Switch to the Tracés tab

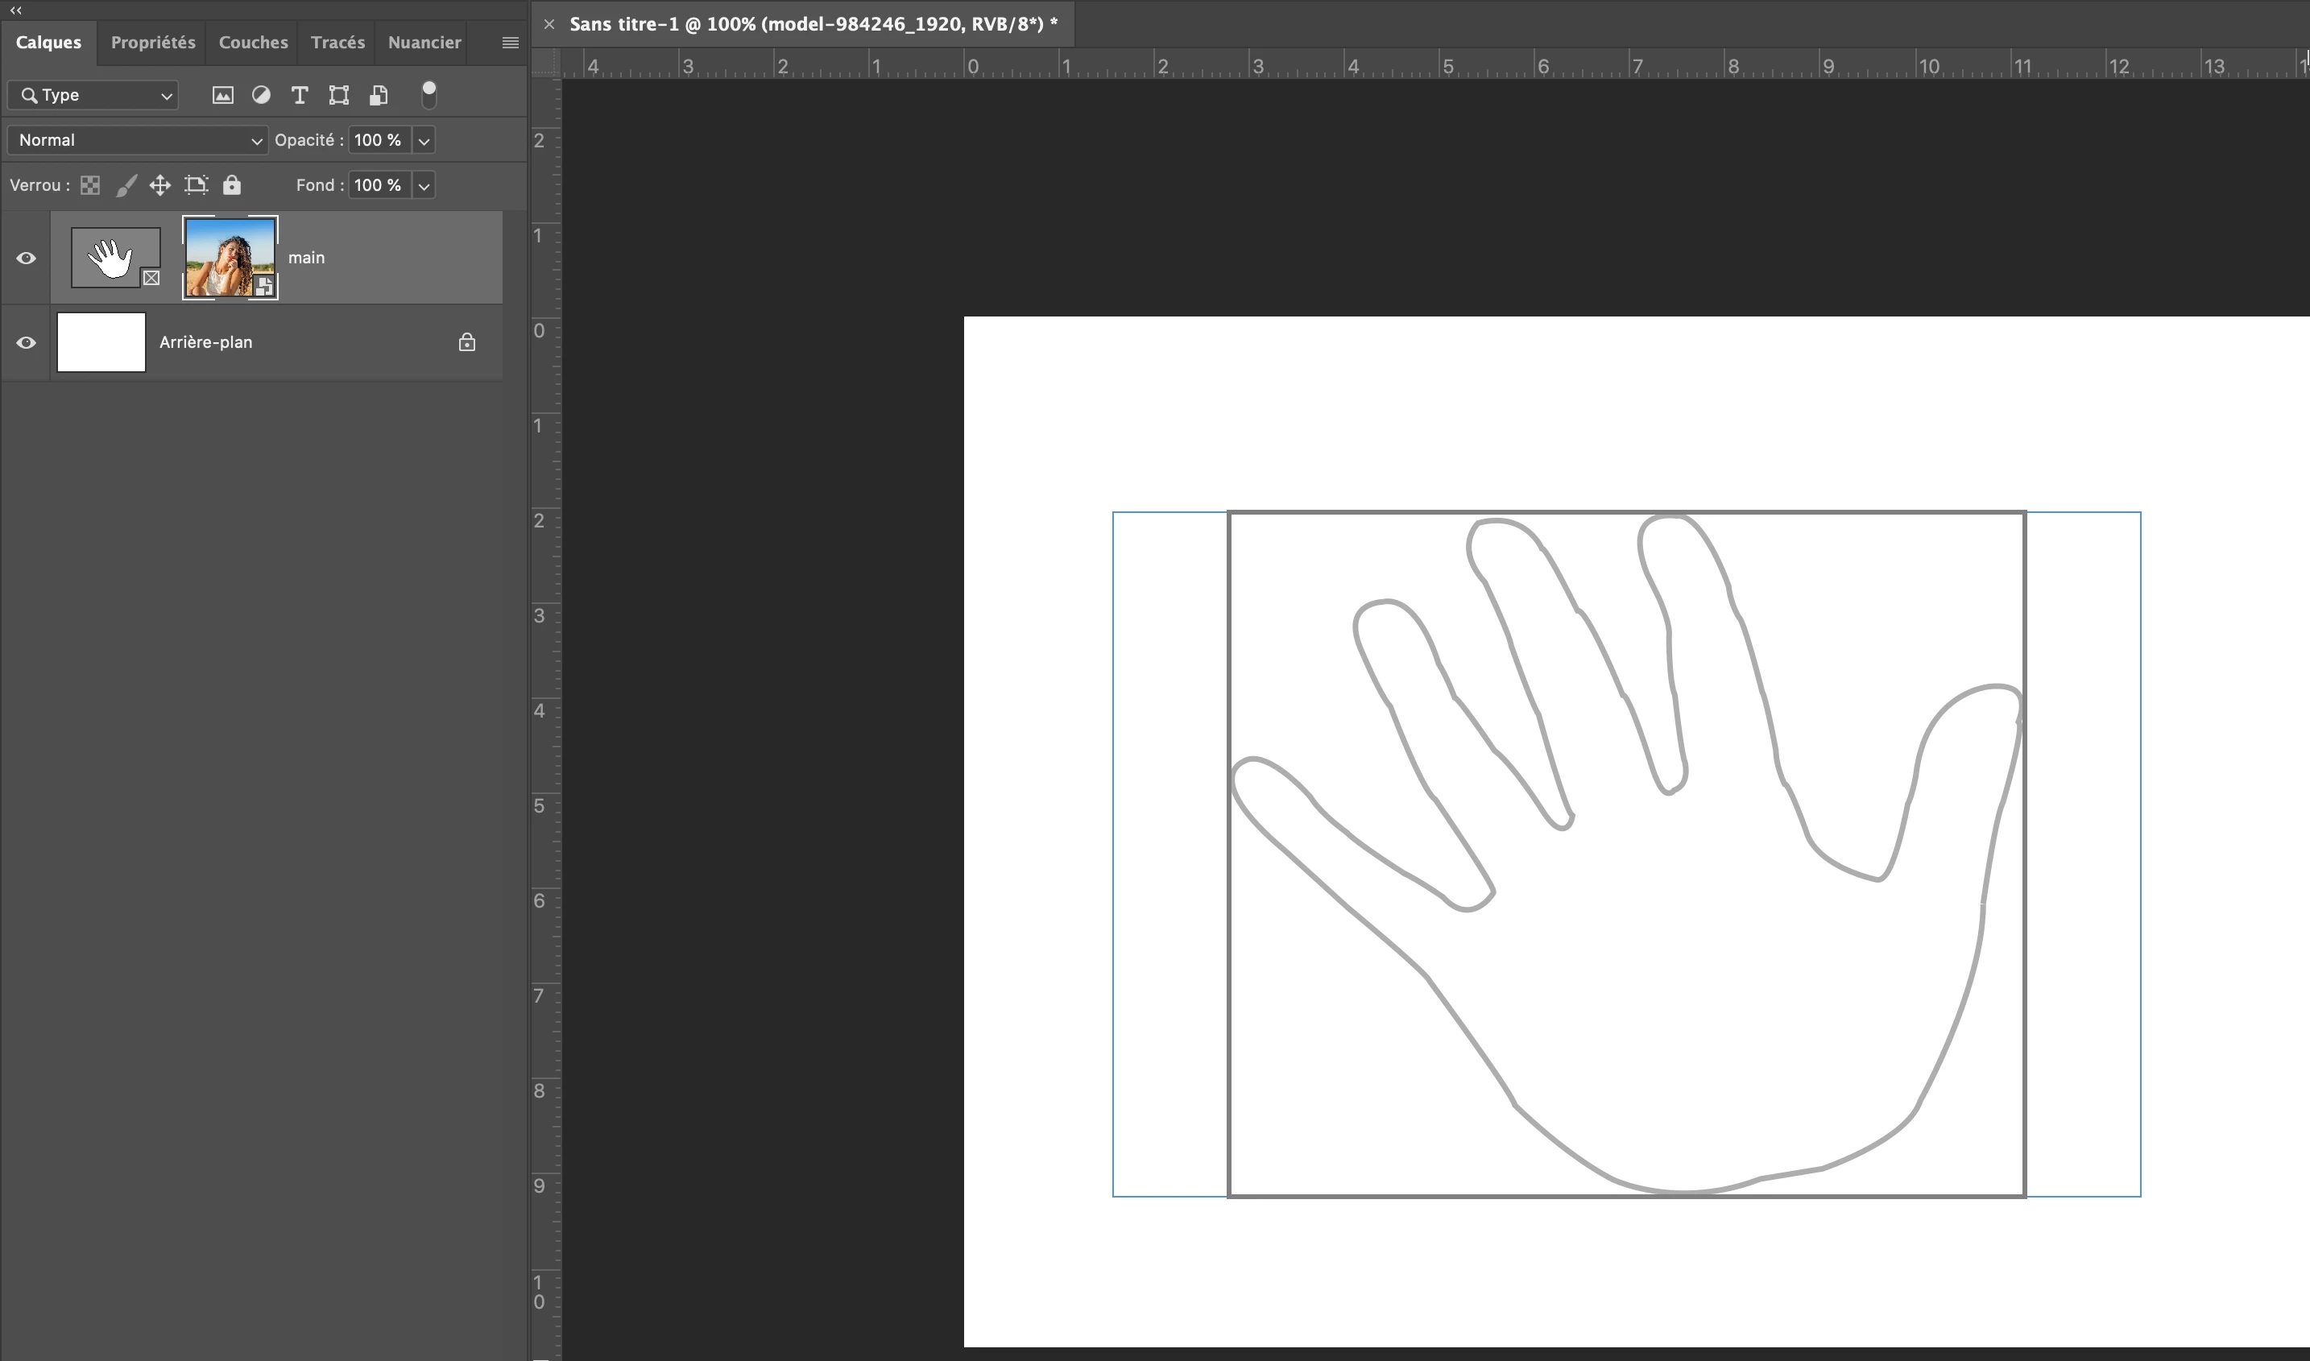click(x=337, y=42)
